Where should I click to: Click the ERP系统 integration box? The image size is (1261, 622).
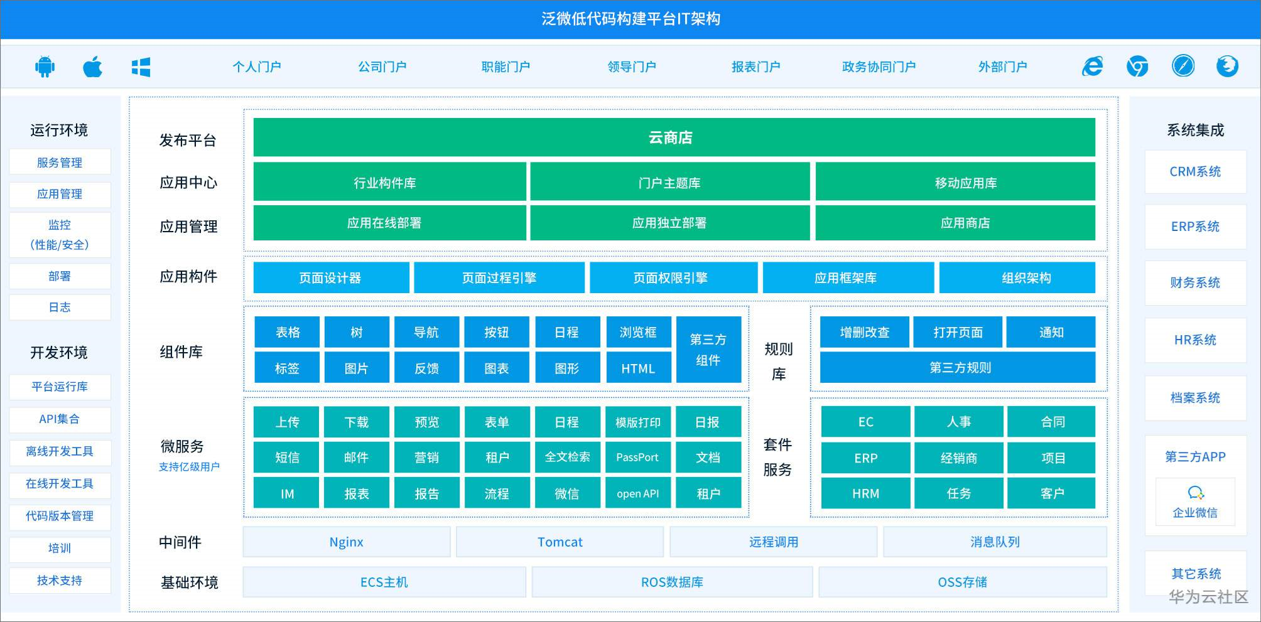(x=1195, y=227)
